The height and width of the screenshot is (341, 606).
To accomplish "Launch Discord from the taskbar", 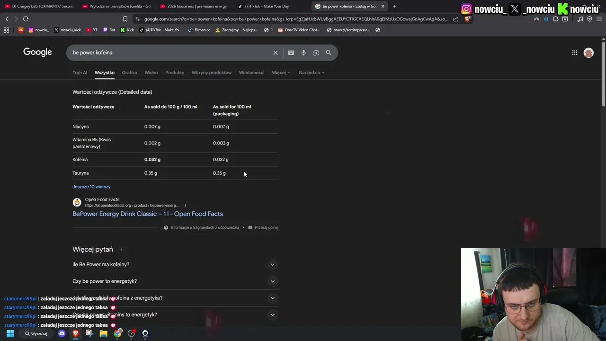I will [62, 333].
